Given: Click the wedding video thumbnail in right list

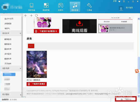Looking at the screenshot, I should point(104,29).
